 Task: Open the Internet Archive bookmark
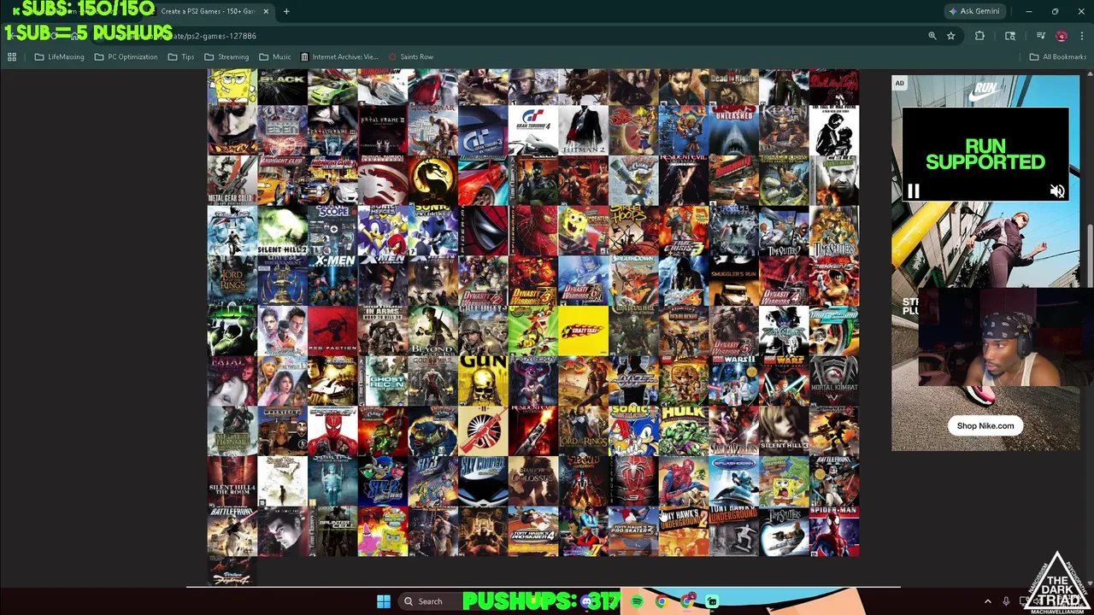pyautogui.click(x=339, y=57)
